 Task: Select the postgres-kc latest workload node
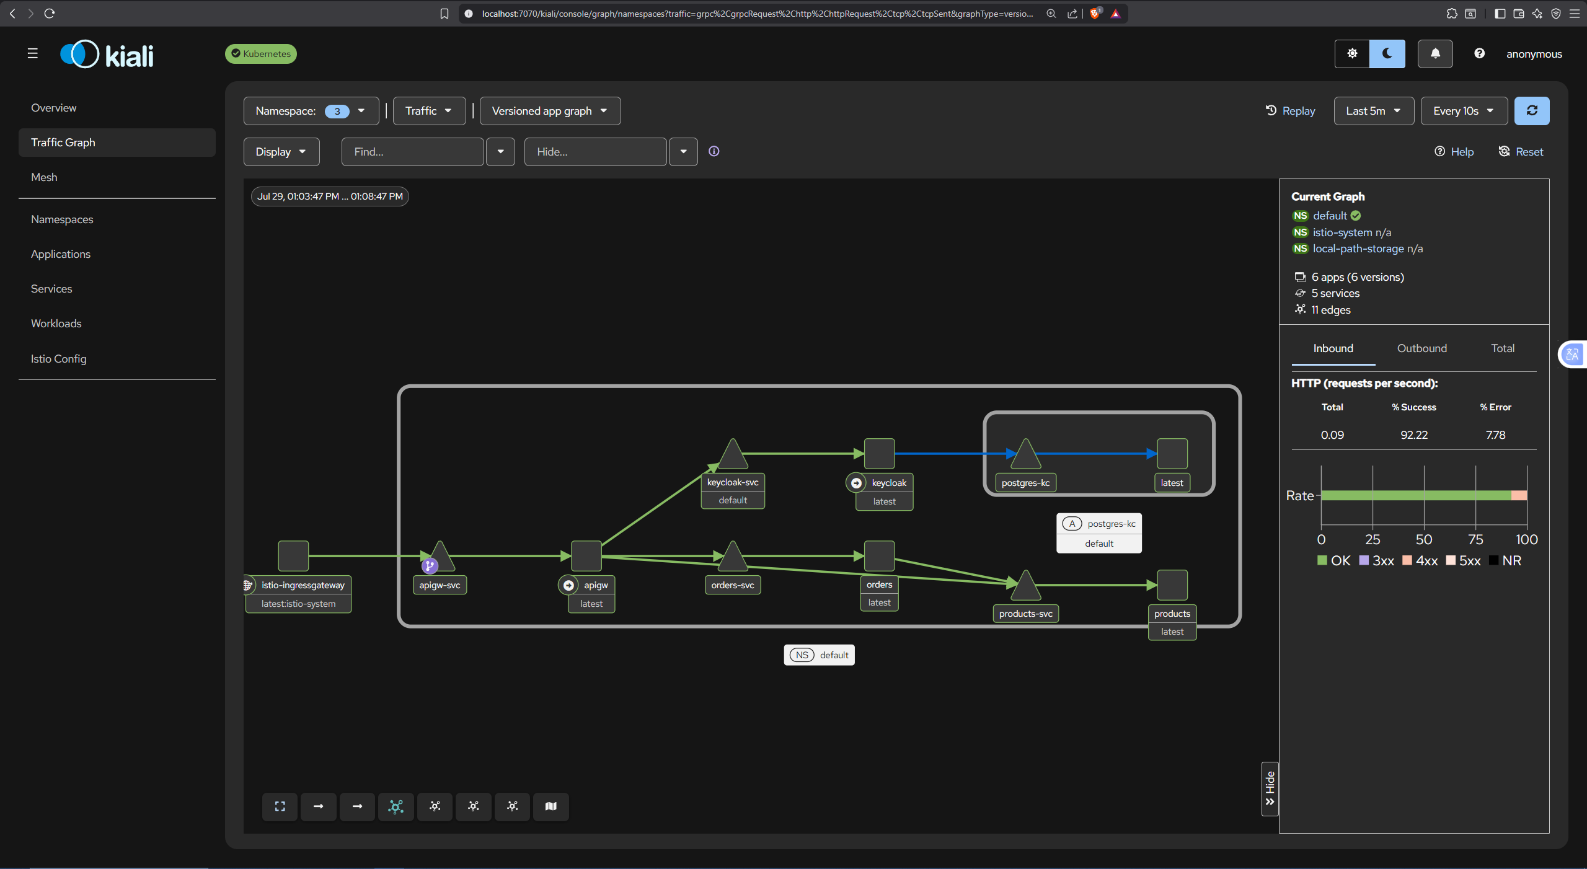pyautogui.click(x=1172, y=454)
